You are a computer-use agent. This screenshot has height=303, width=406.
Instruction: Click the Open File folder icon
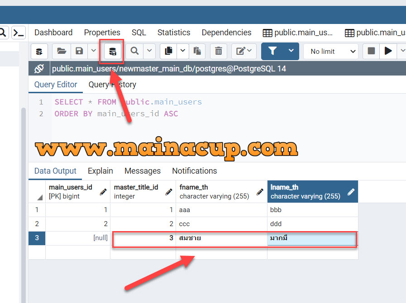click(62, 51)
